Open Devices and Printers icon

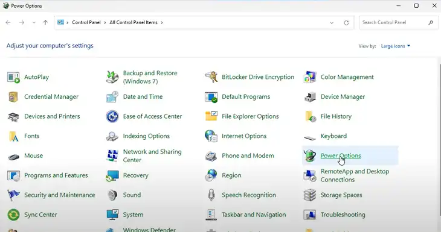[13, 116]
